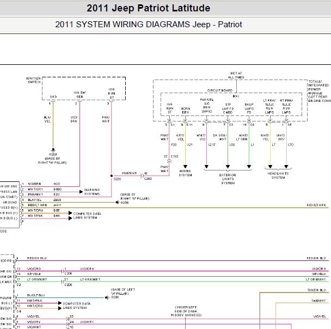Select 'TOTALLY INTEGRATED POWER MODULE' label

318,87
